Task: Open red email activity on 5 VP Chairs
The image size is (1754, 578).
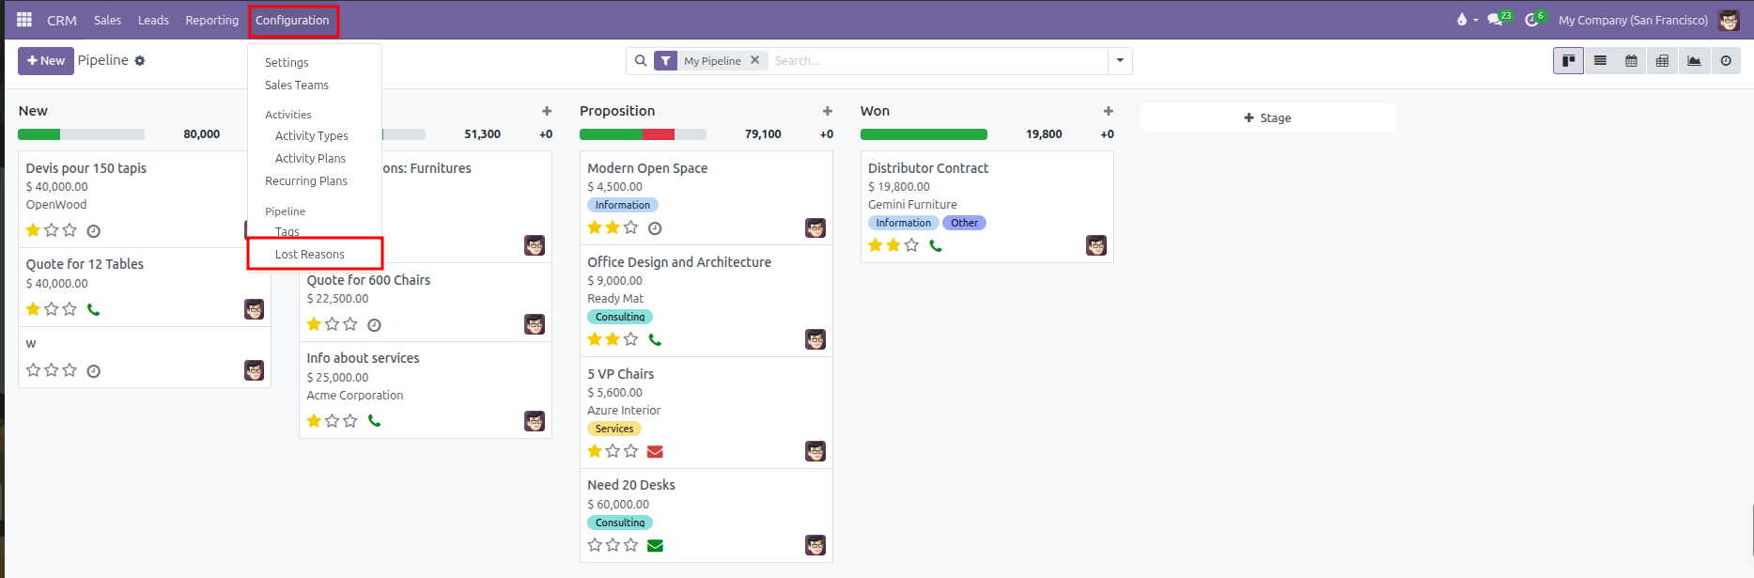Action: pyautogui.click(x=656, y=452)
